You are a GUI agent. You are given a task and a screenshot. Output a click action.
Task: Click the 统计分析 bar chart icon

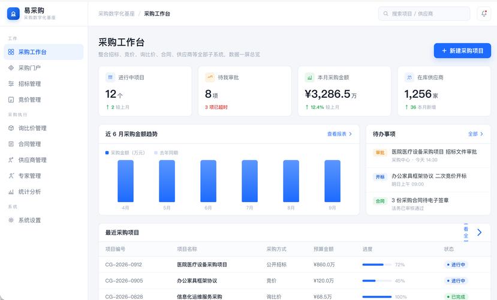pos(11,191)
